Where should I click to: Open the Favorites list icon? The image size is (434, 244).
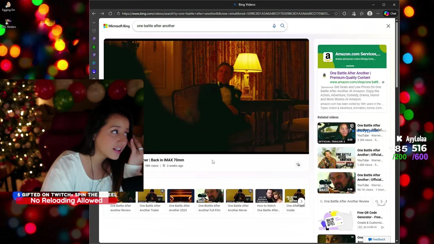point(362,14)
